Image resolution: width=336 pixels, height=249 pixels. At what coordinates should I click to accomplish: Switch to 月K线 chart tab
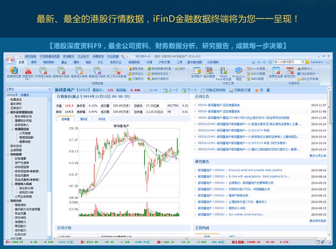pos(102,119)
